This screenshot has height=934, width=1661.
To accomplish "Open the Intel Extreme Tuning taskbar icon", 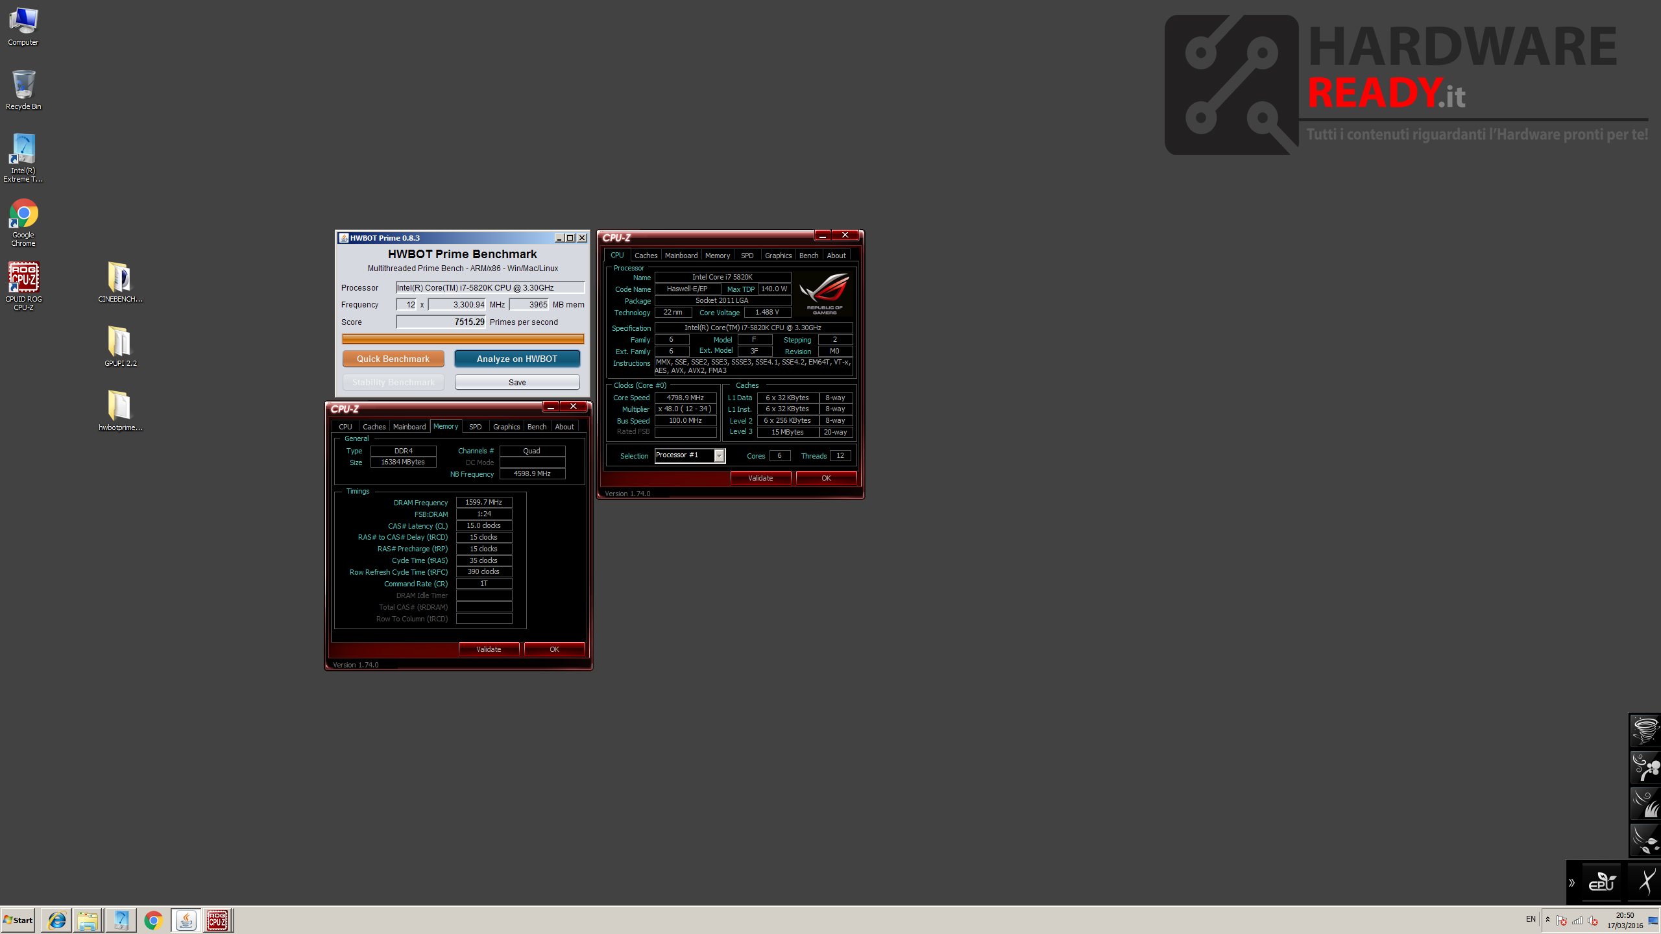I will (x=121, y=920).
